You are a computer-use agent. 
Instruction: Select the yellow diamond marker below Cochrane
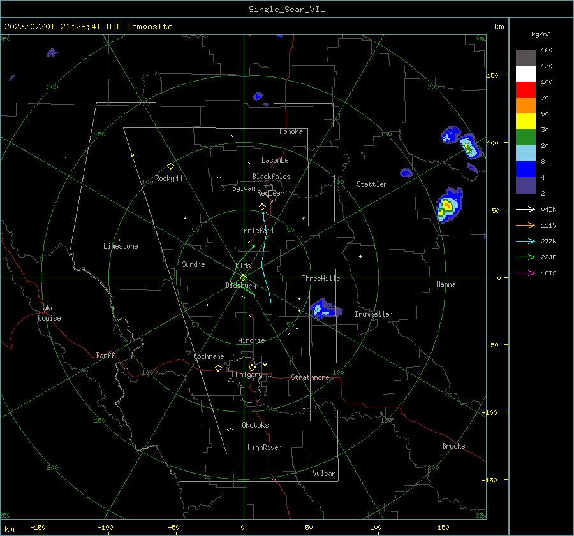tap(218, 368)
